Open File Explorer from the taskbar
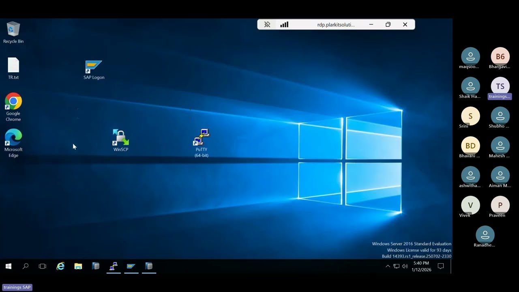The width and height of the screenshot is (519, 292). pos(78,266)
